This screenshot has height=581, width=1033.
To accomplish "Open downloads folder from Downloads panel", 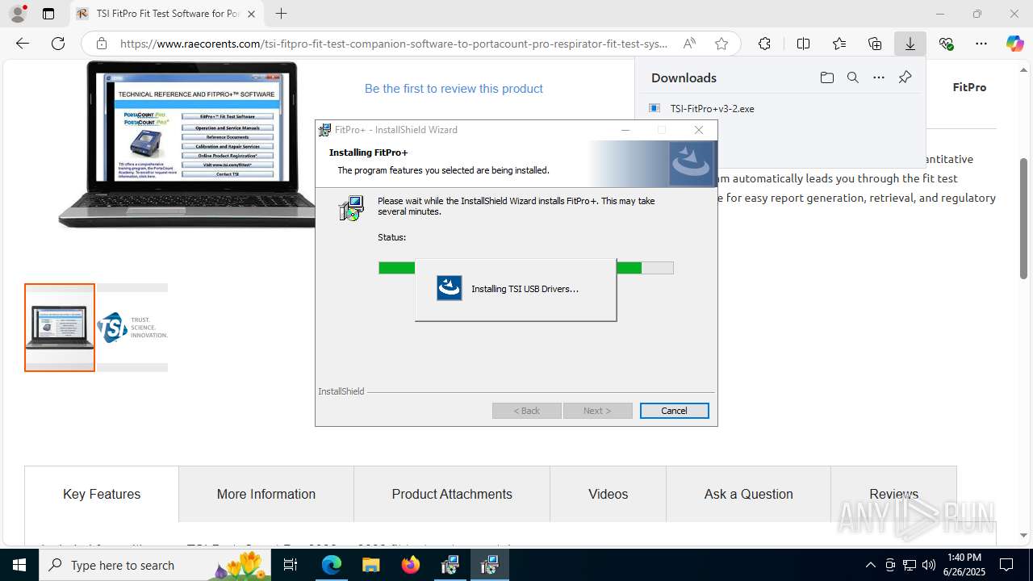I will point(826,77).
